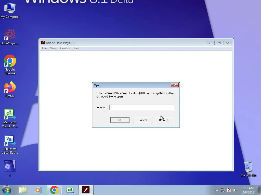Maximize the Adobe Flash Player window
The width and height of the screenshot is (261, 195).
219,43
